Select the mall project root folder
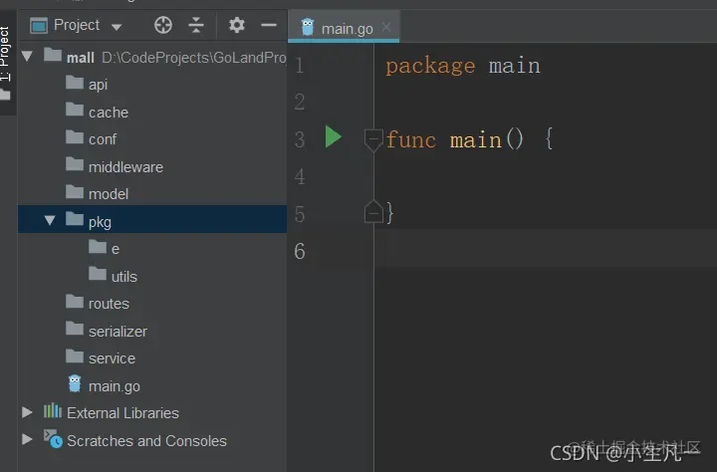717x472 pixels. coord(152,57)
